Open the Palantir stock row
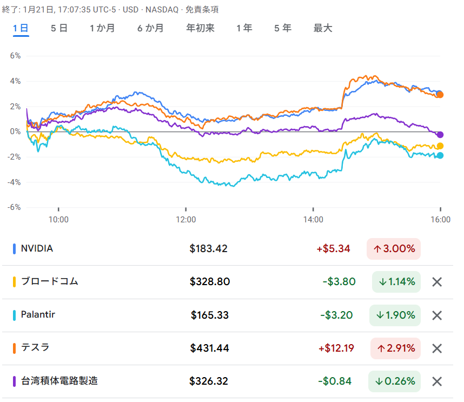 pyautogui.click(x=228, y=315)
